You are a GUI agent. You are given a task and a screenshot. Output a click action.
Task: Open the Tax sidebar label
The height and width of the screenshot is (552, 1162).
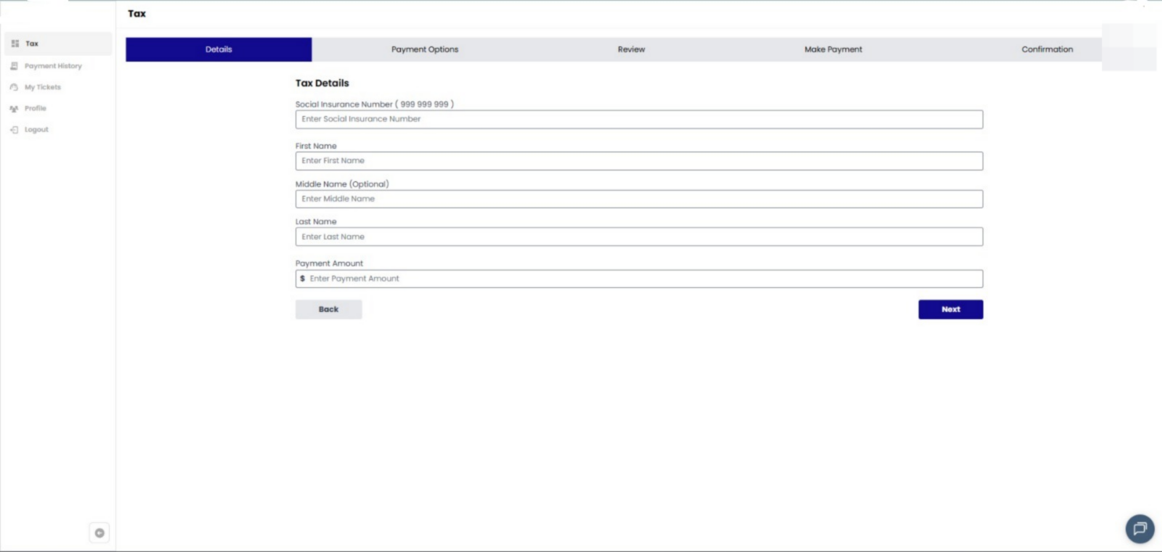(32, 44)
